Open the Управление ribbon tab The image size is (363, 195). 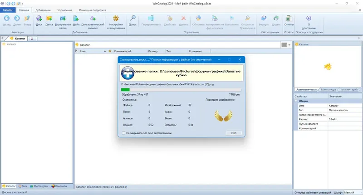(x=65, y=10)
